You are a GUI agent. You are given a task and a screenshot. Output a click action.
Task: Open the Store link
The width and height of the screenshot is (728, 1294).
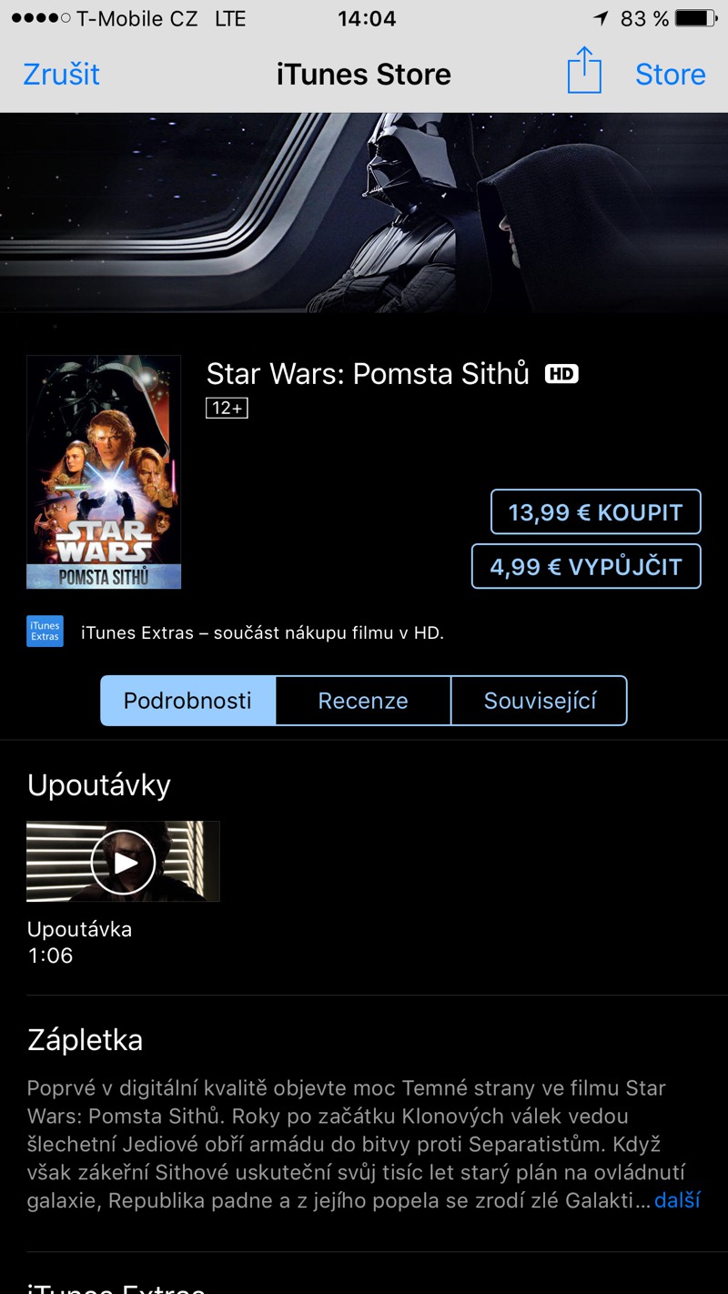671,74
